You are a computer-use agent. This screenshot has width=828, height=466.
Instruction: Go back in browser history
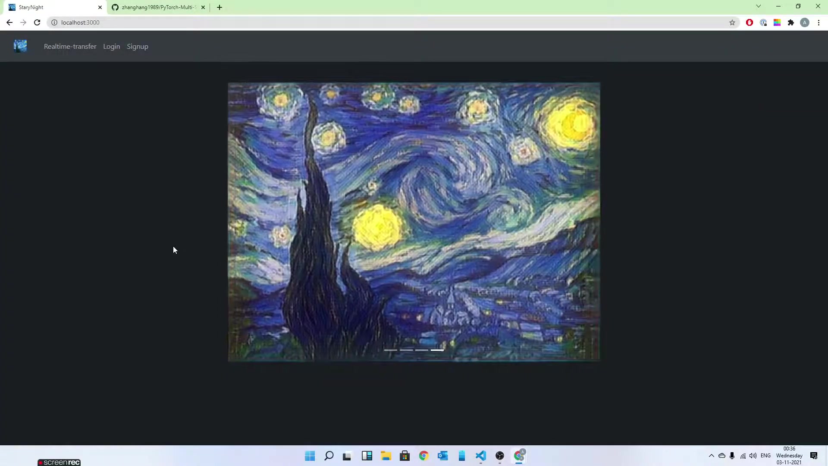pyautogui.click(x=9, y=22)
